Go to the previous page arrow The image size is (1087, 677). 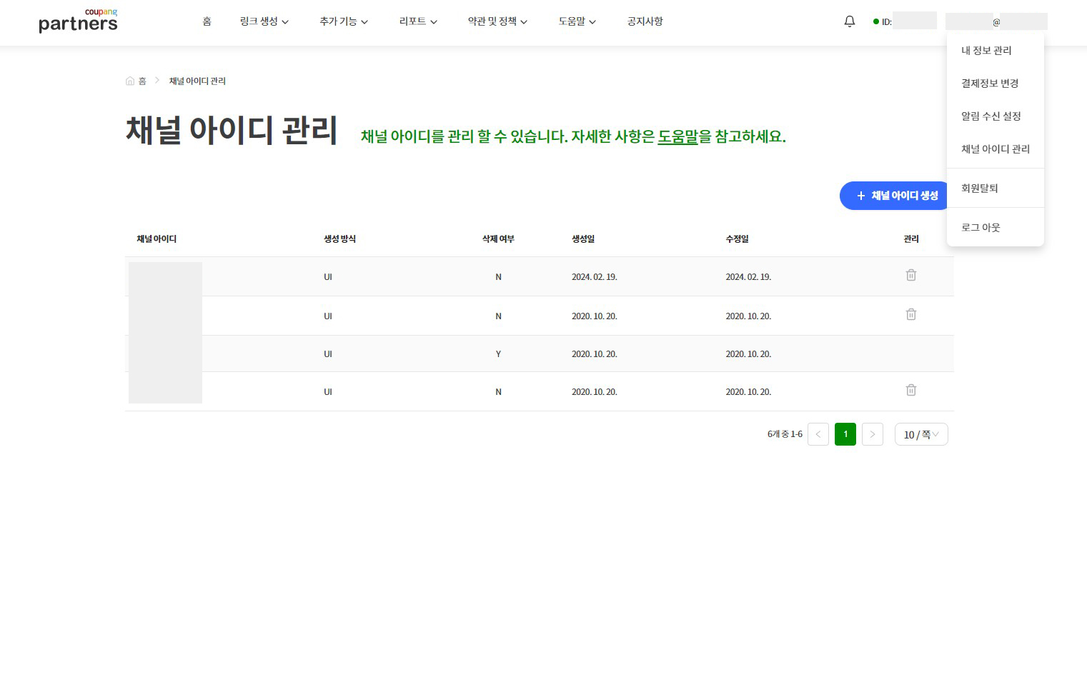pos(818,434)
